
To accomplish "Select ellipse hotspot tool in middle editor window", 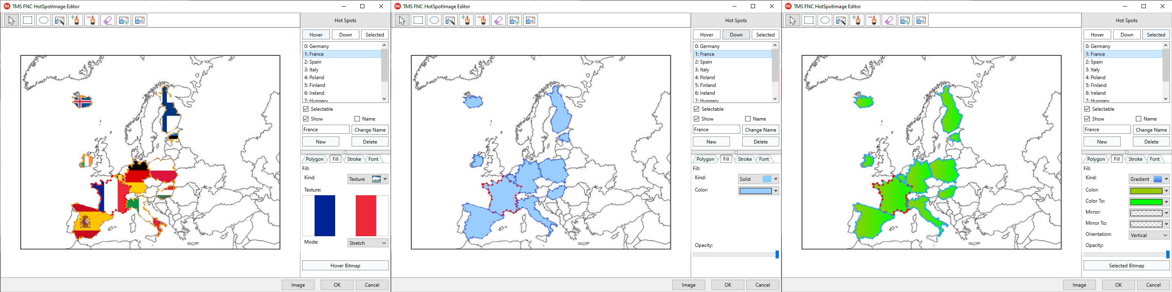I will point(435,21).
